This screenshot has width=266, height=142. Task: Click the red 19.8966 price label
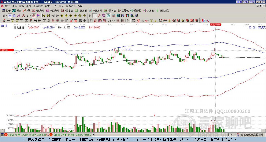7,50
